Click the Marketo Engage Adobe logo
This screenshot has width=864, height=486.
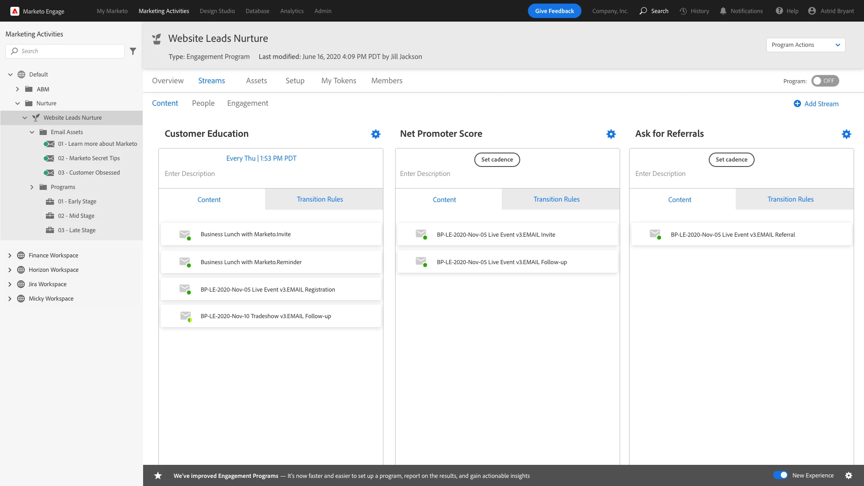tap(15, 11)
